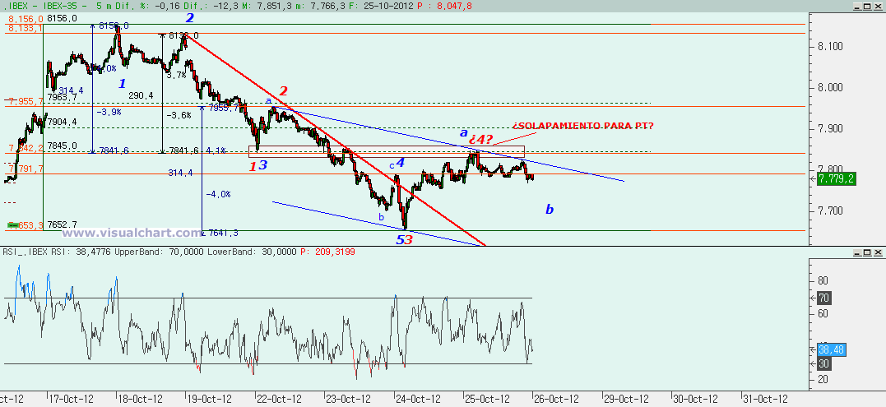Screen dimensions: 886x407
Task: Click the orange 8,133,1 level label
Action: click(x=26, y=28)
